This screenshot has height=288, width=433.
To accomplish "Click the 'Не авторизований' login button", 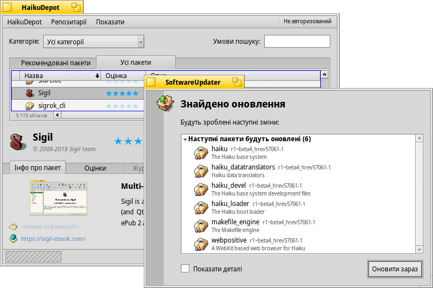I will click(308, 21).
